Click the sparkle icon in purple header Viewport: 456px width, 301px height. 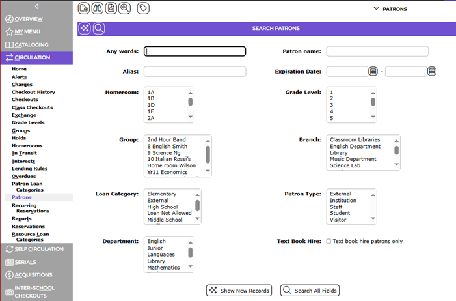click(85, 28)
